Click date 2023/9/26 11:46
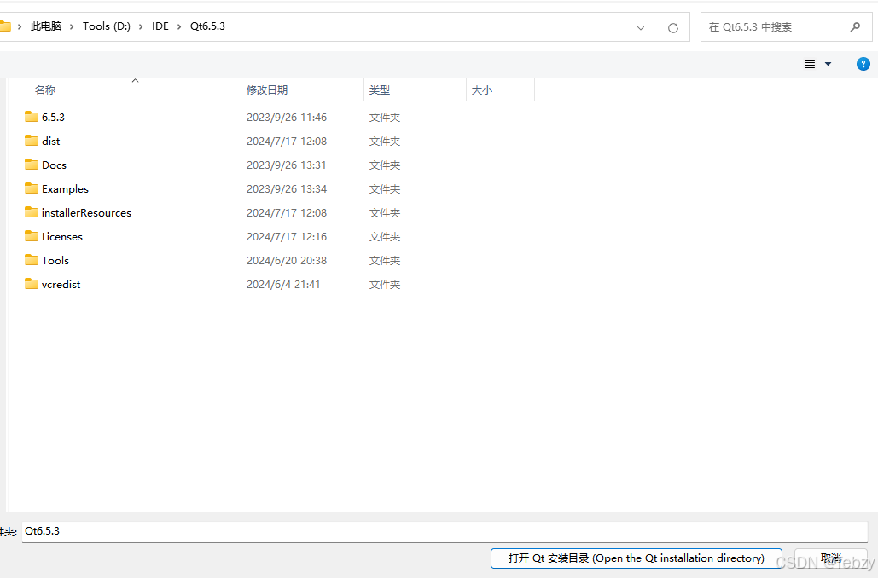 pos(287,118)
